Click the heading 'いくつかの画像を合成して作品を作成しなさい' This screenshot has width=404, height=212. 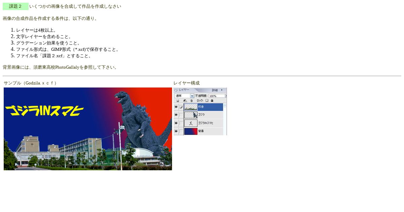pyautogui.click(x=75, y=6)
